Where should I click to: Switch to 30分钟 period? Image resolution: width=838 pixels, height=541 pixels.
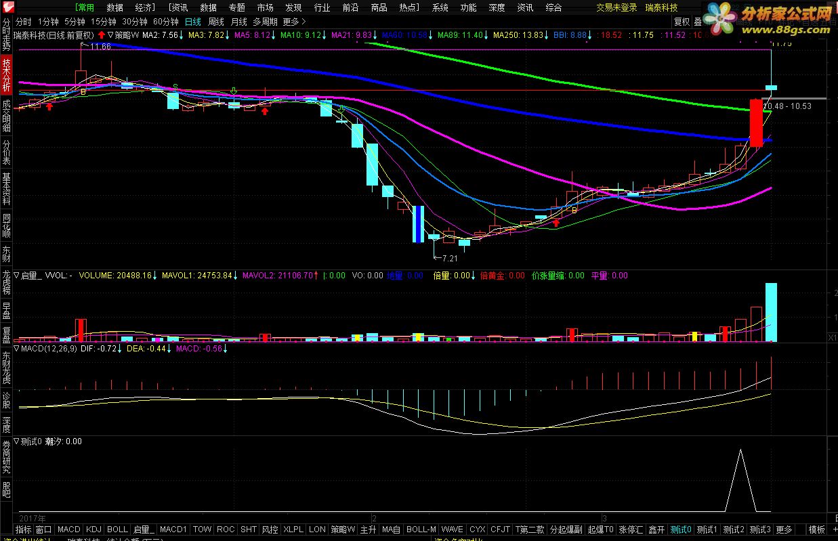135,22
